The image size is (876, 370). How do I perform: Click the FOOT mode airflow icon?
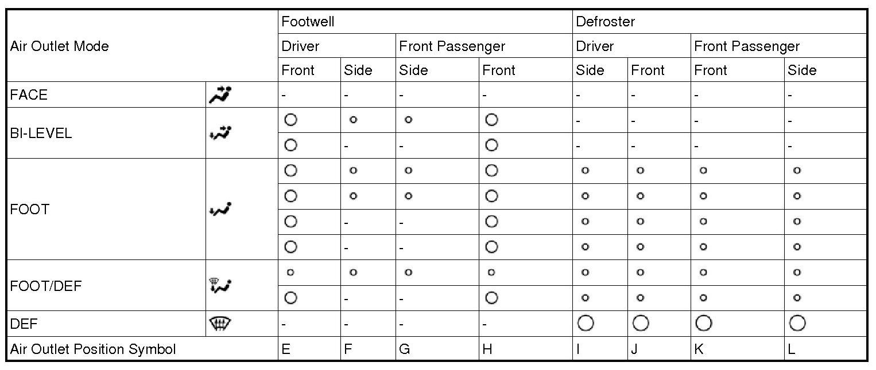pos(220,209)
